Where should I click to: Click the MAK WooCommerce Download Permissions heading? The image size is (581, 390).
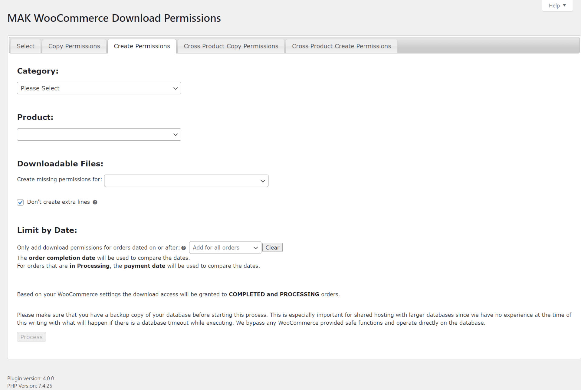(x=114, y=18)
